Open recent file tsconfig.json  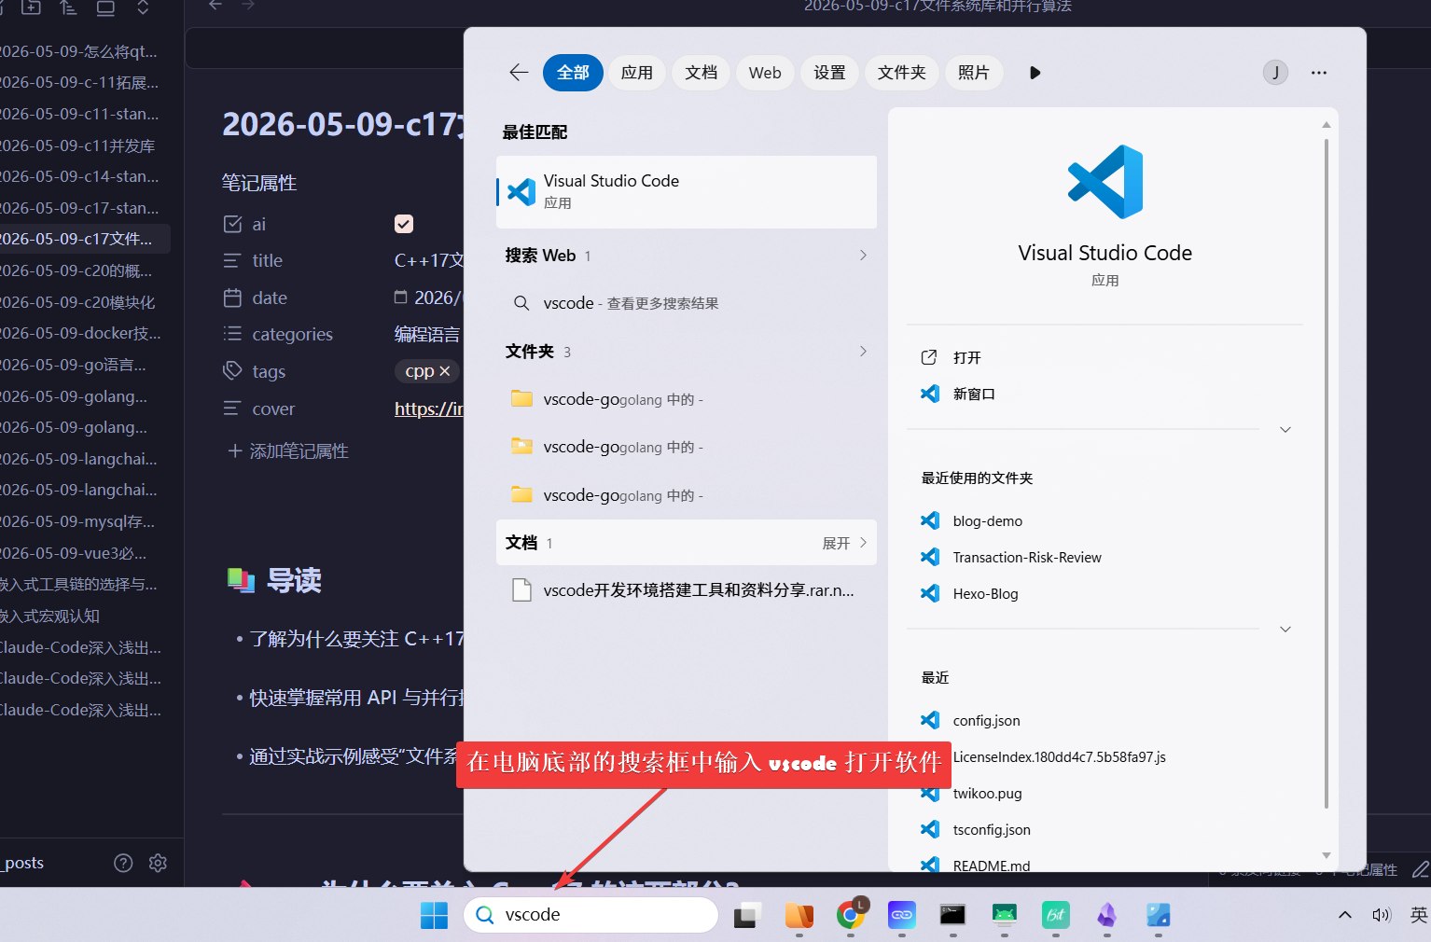pyautogui.click(x=992, y=829)
